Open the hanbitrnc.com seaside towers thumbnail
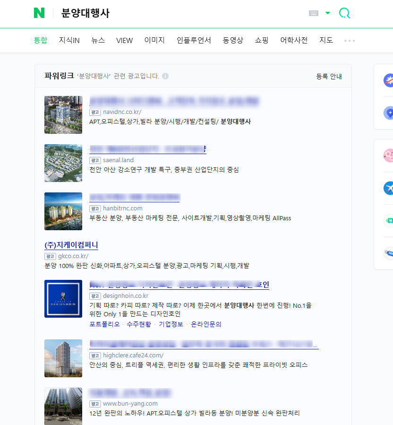393x425 pixels. 63,211
